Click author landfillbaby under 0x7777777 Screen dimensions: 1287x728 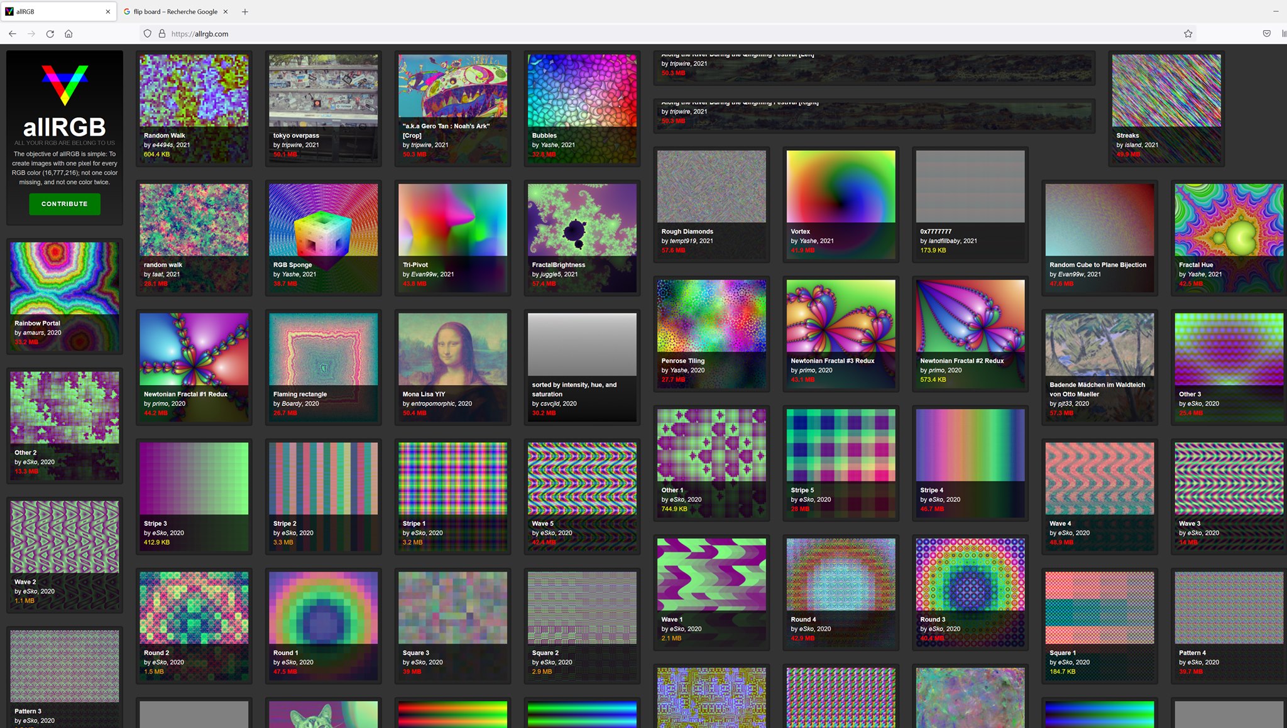[x=944, y=241]
